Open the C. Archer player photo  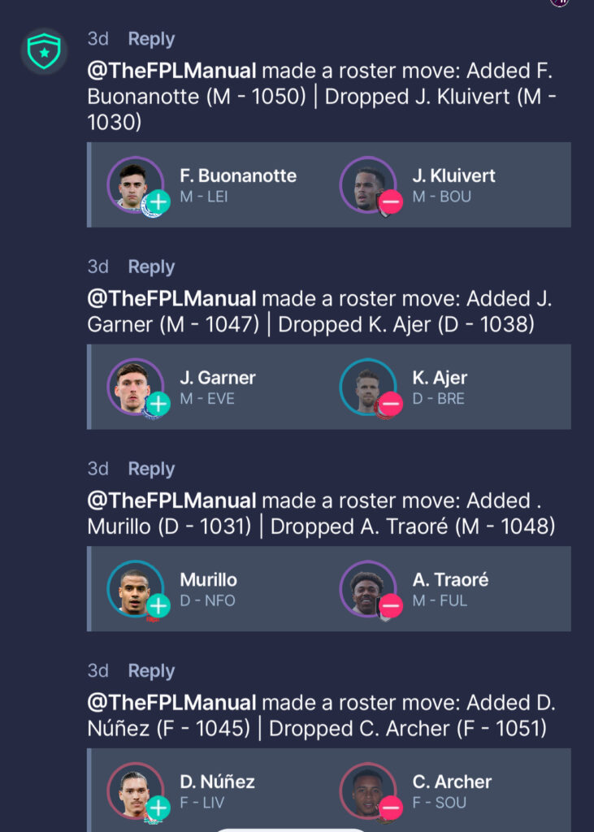367,791
